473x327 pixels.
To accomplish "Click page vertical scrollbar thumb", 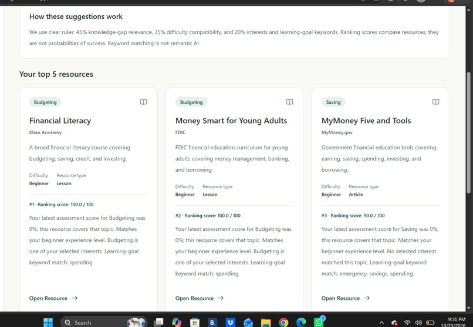I will tap(468, 132).
